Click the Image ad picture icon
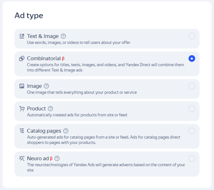Viewport: 214px width, 190px height. [x=22, y=86]
